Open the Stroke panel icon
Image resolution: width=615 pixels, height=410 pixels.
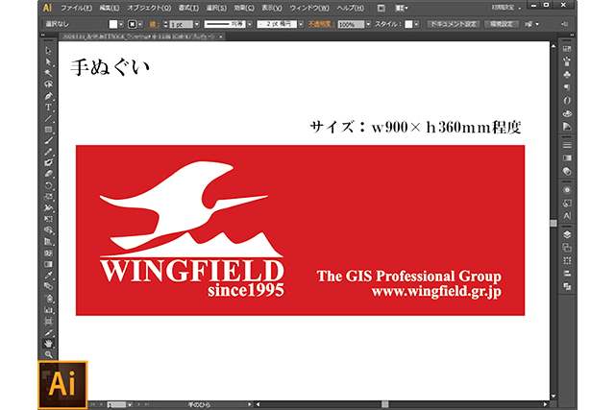tap(567, 144)
